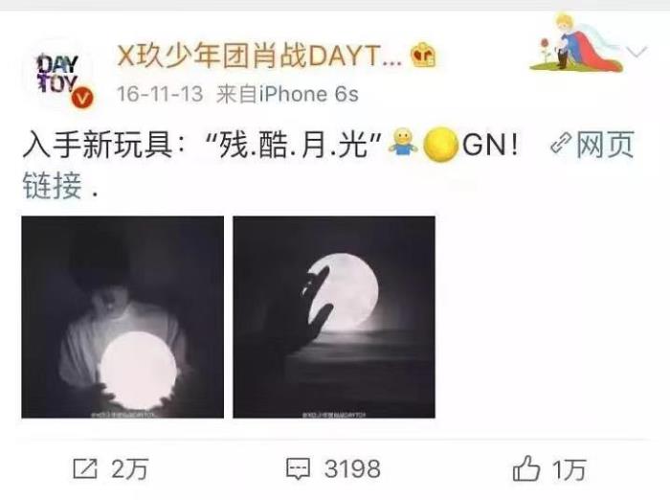Open reposts count 2万
The image size is (670, 500).
(130, 469)
